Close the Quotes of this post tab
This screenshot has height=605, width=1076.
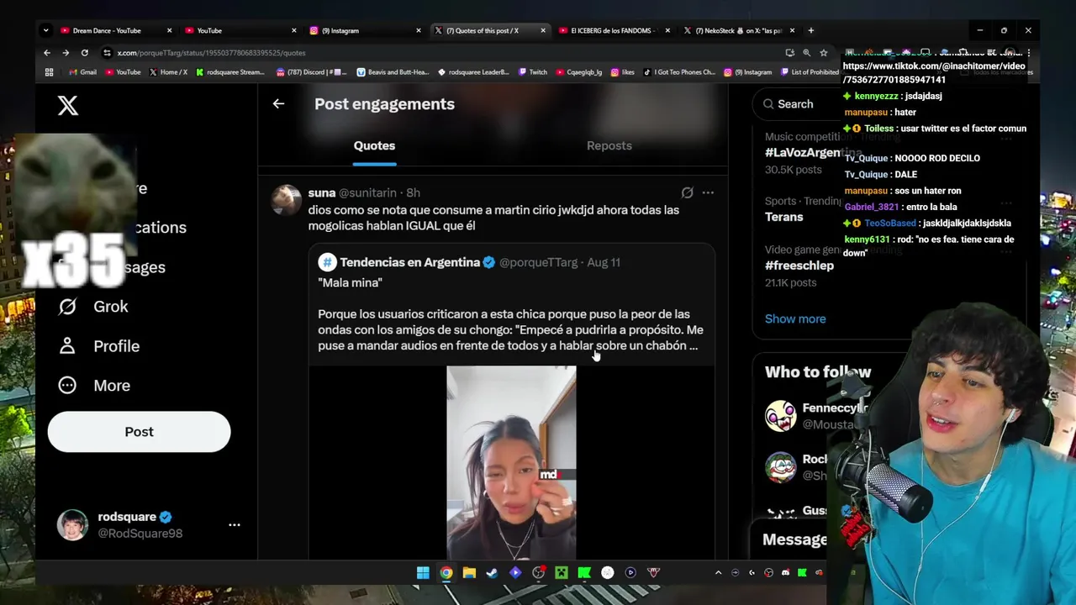coord(542,30)
